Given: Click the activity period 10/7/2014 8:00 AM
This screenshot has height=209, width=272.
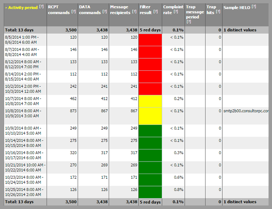Looking at the screenshot, I should (23, 101).
